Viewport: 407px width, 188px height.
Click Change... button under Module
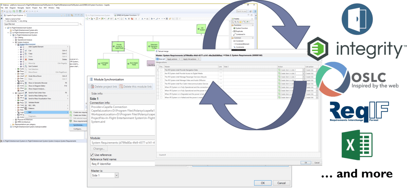(99, 149)
